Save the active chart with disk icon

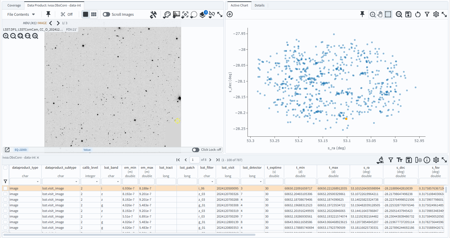[408, 14]
